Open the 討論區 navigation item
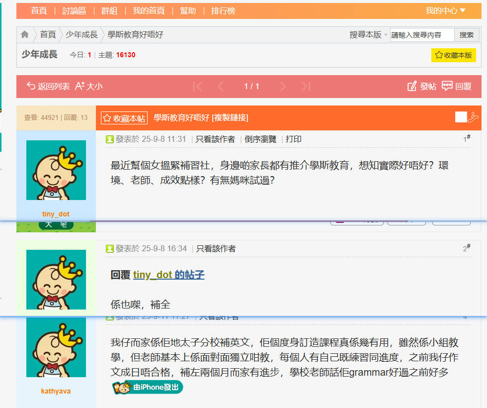This screenshot has height=408, width=487. coord(74,11)
